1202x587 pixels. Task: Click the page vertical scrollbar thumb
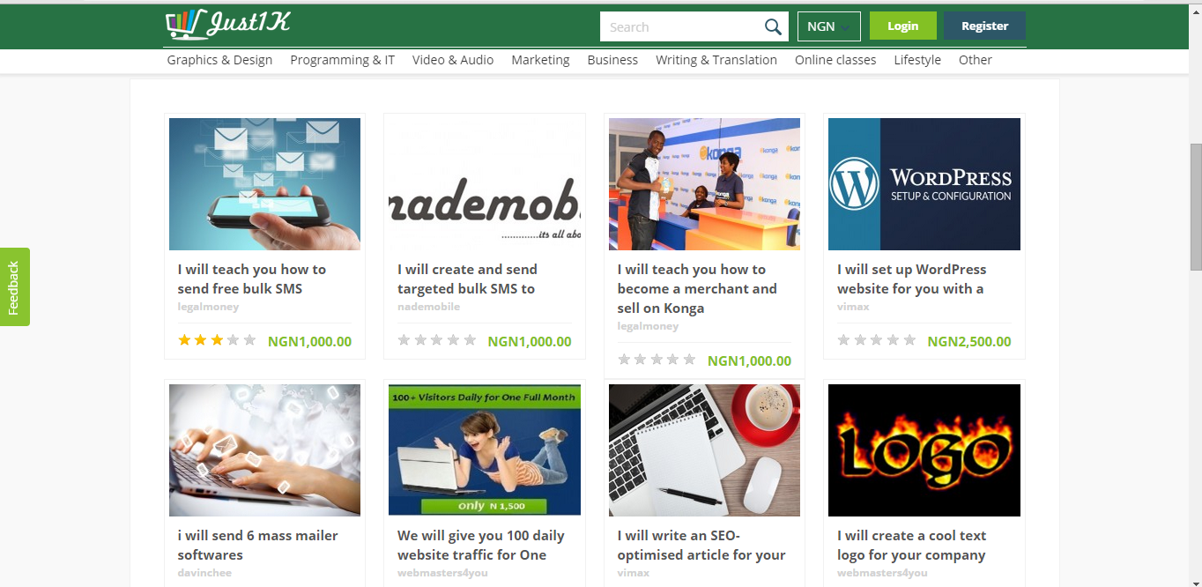click(x=1196, y=206)
